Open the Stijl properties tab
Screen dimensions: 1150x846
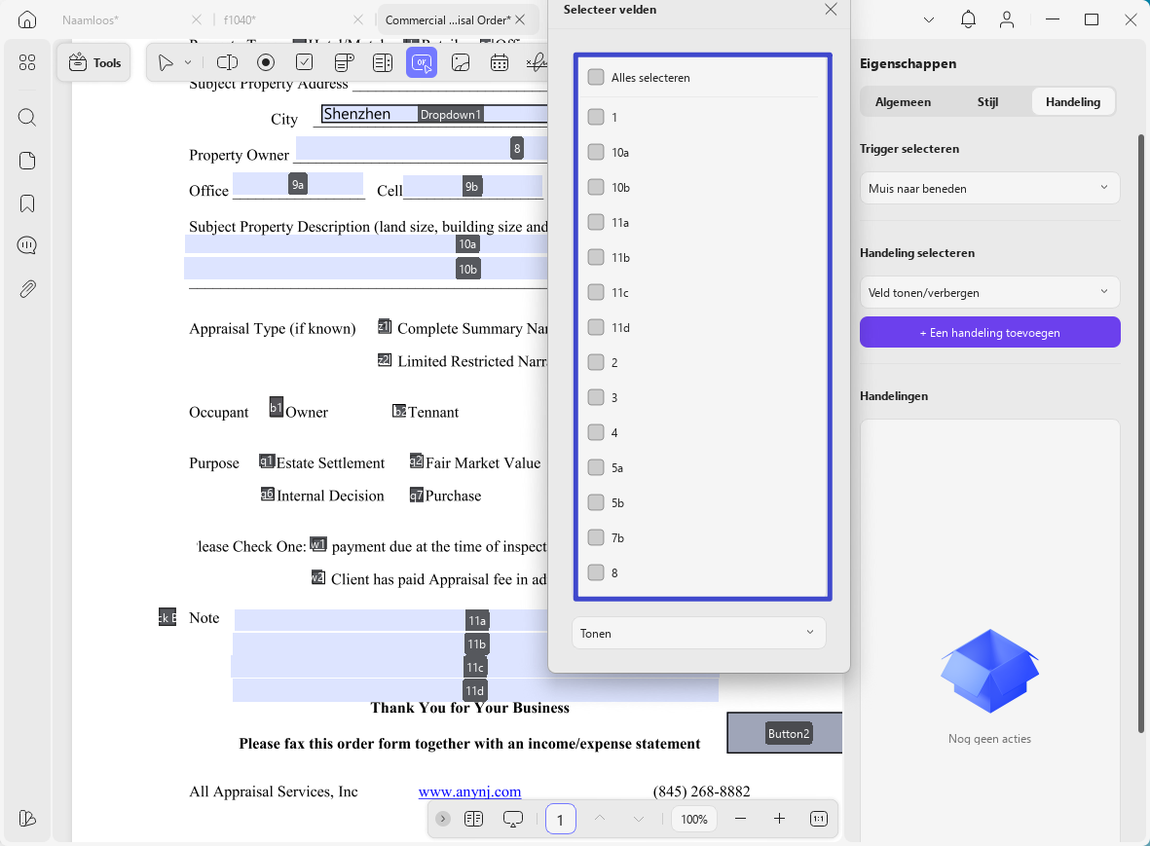click(987, 102)
